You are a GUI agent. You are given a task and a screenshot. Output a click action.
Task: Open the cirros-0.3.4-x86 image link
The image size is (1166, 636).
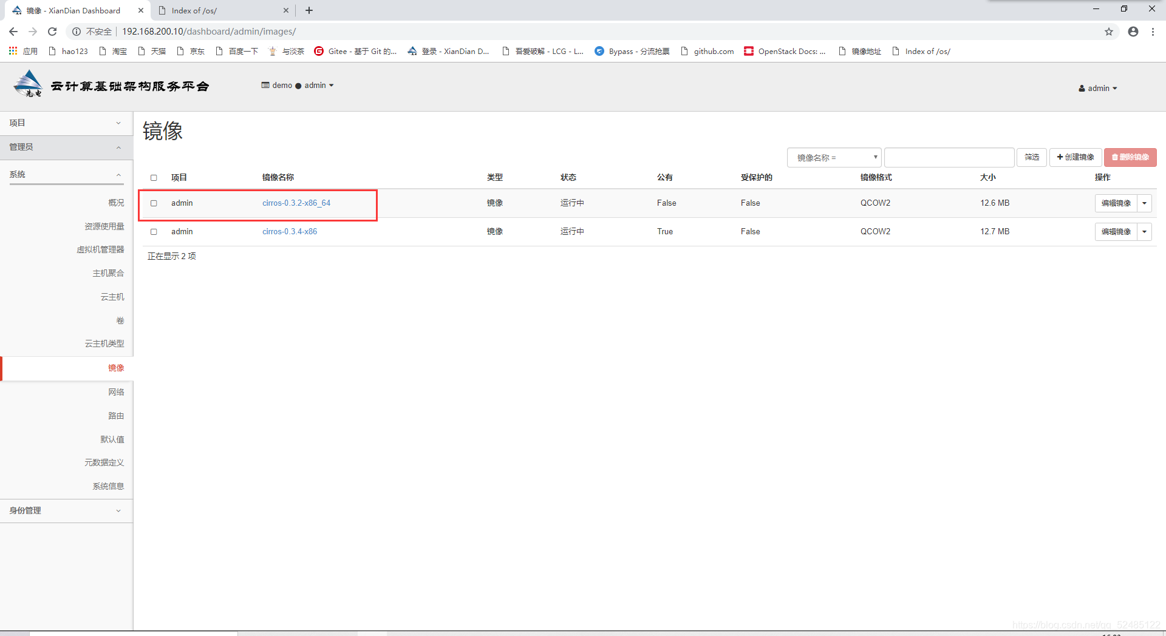click(x=290, y=231)
